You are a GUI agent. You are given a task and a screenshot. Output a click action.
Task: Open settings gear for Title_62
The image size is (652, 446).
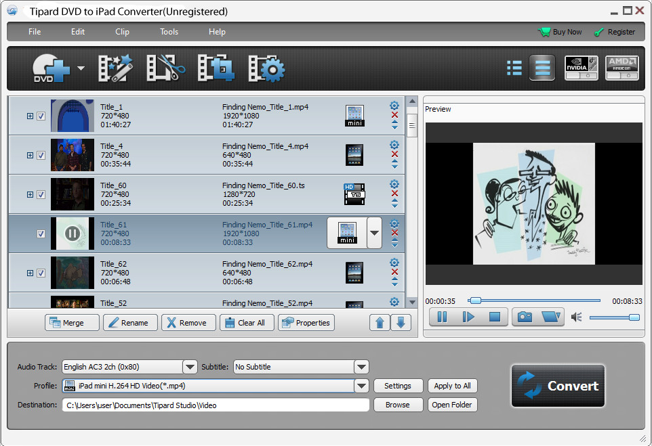(394, 263)
